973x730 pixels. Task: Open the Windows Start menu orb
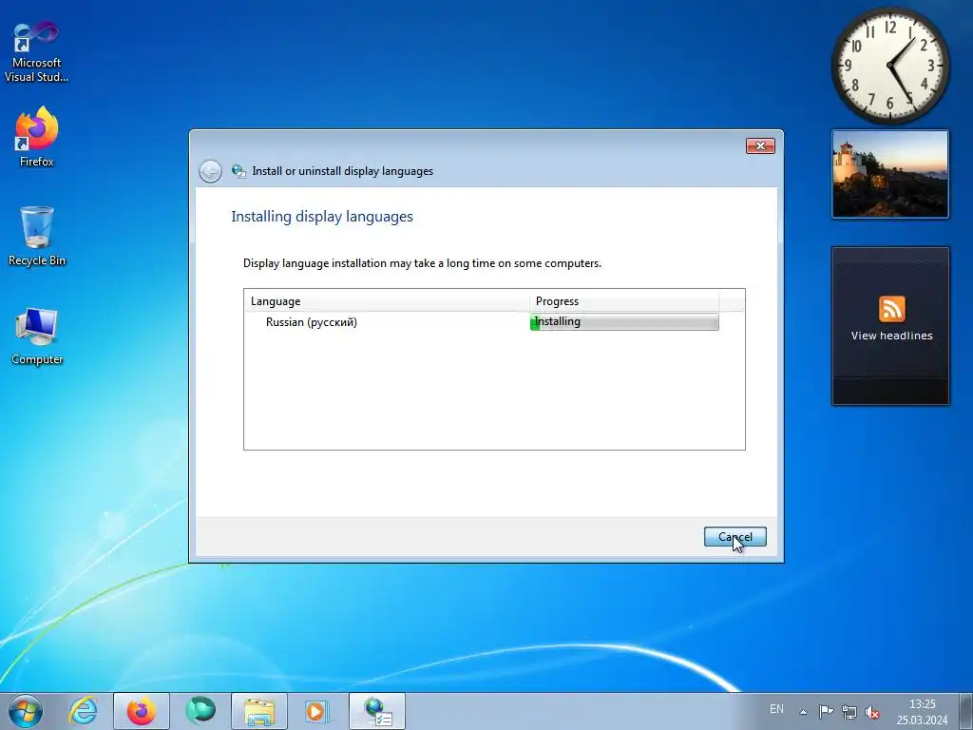(x=26, y=711)
